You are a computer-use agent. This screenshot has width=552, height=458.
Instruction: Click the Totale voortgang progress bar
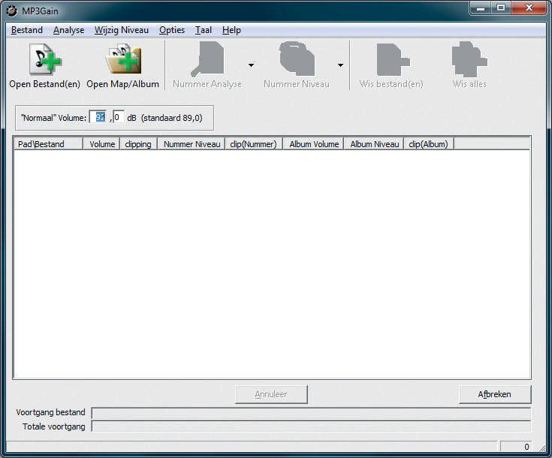tap(311, 426)
